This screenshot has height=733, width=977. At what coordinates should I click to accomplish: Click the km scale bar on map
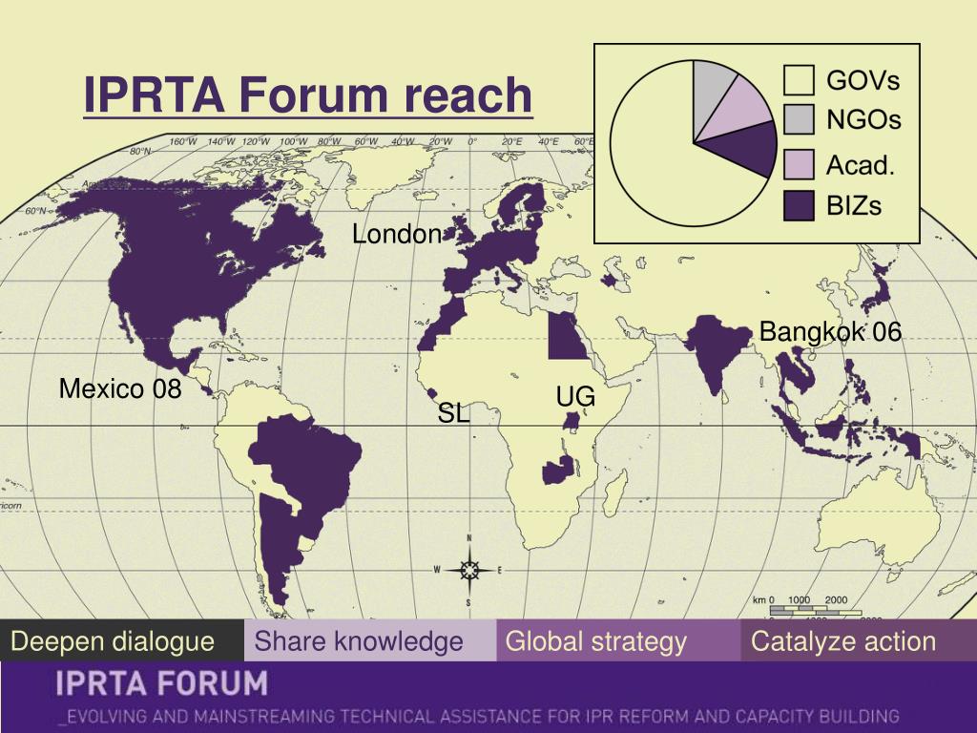818,606
